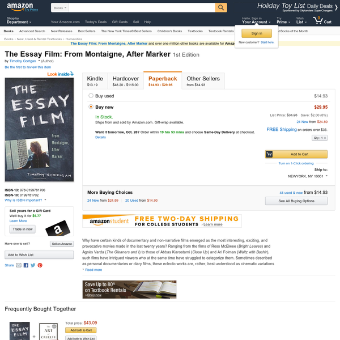340x340 pixels.
Task: Share on Pinterest icon
Action: click(40, 265)
